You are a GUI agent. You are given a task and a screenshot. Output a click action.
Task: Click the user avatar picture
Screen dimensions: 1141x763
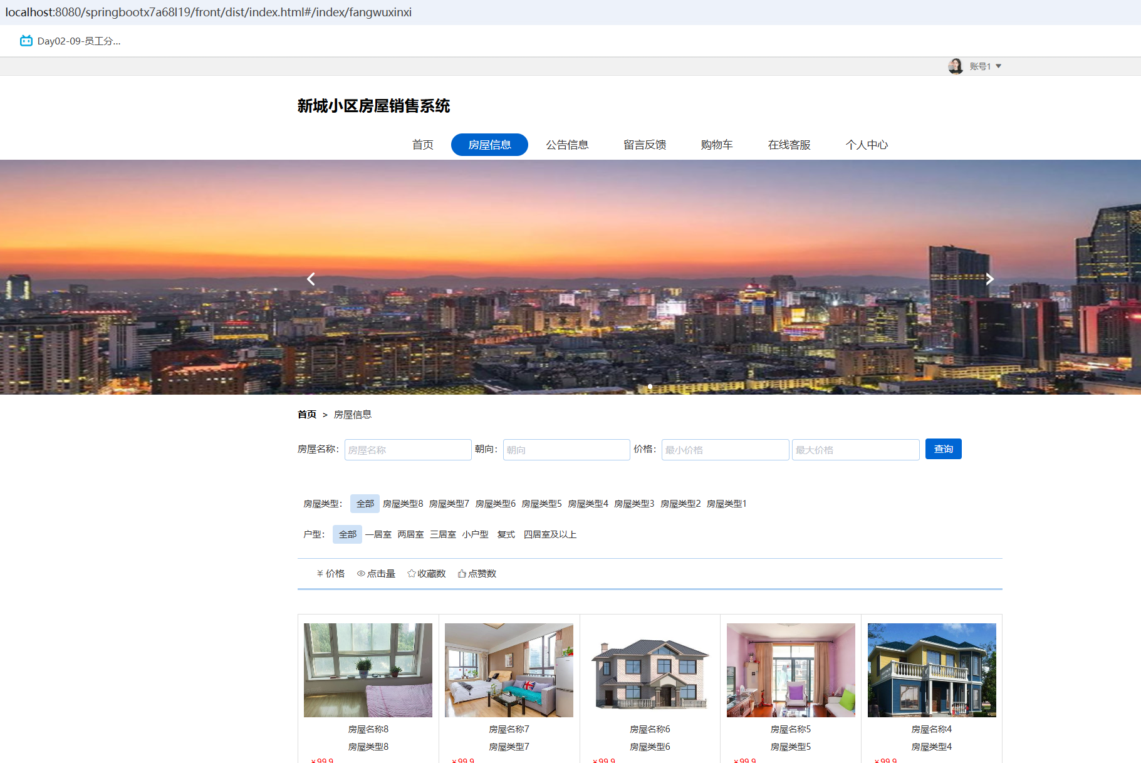tap(955, 66)
